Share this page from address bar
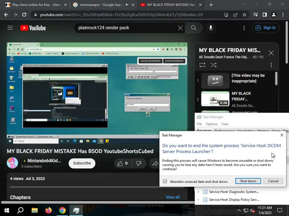The width and height of the screenshot is (289, 216). coord(235,15)
